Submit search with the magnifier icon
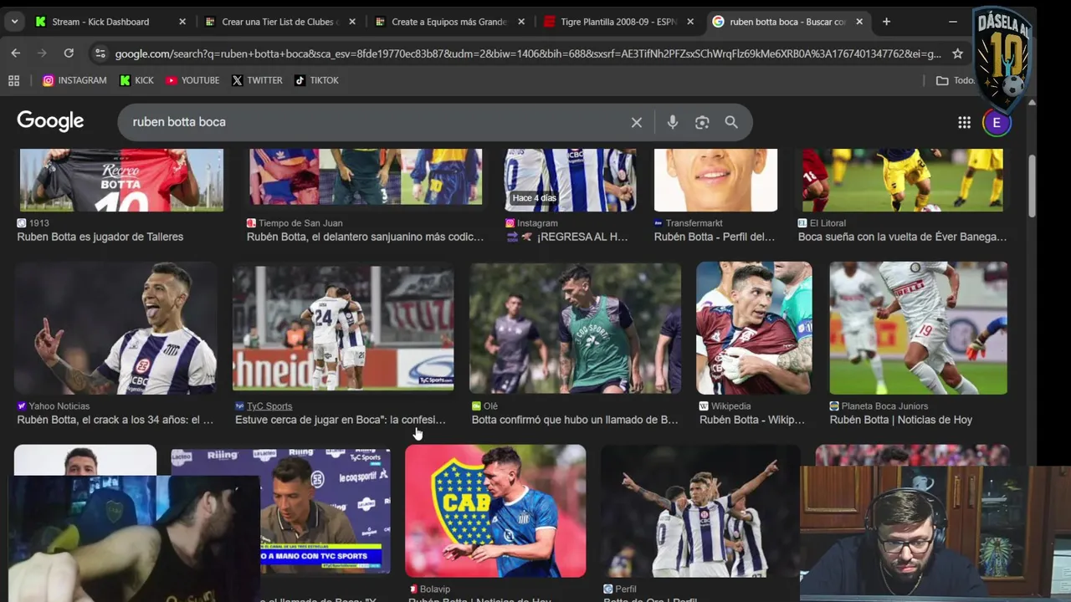1071x602 pixels. point(731,122)
